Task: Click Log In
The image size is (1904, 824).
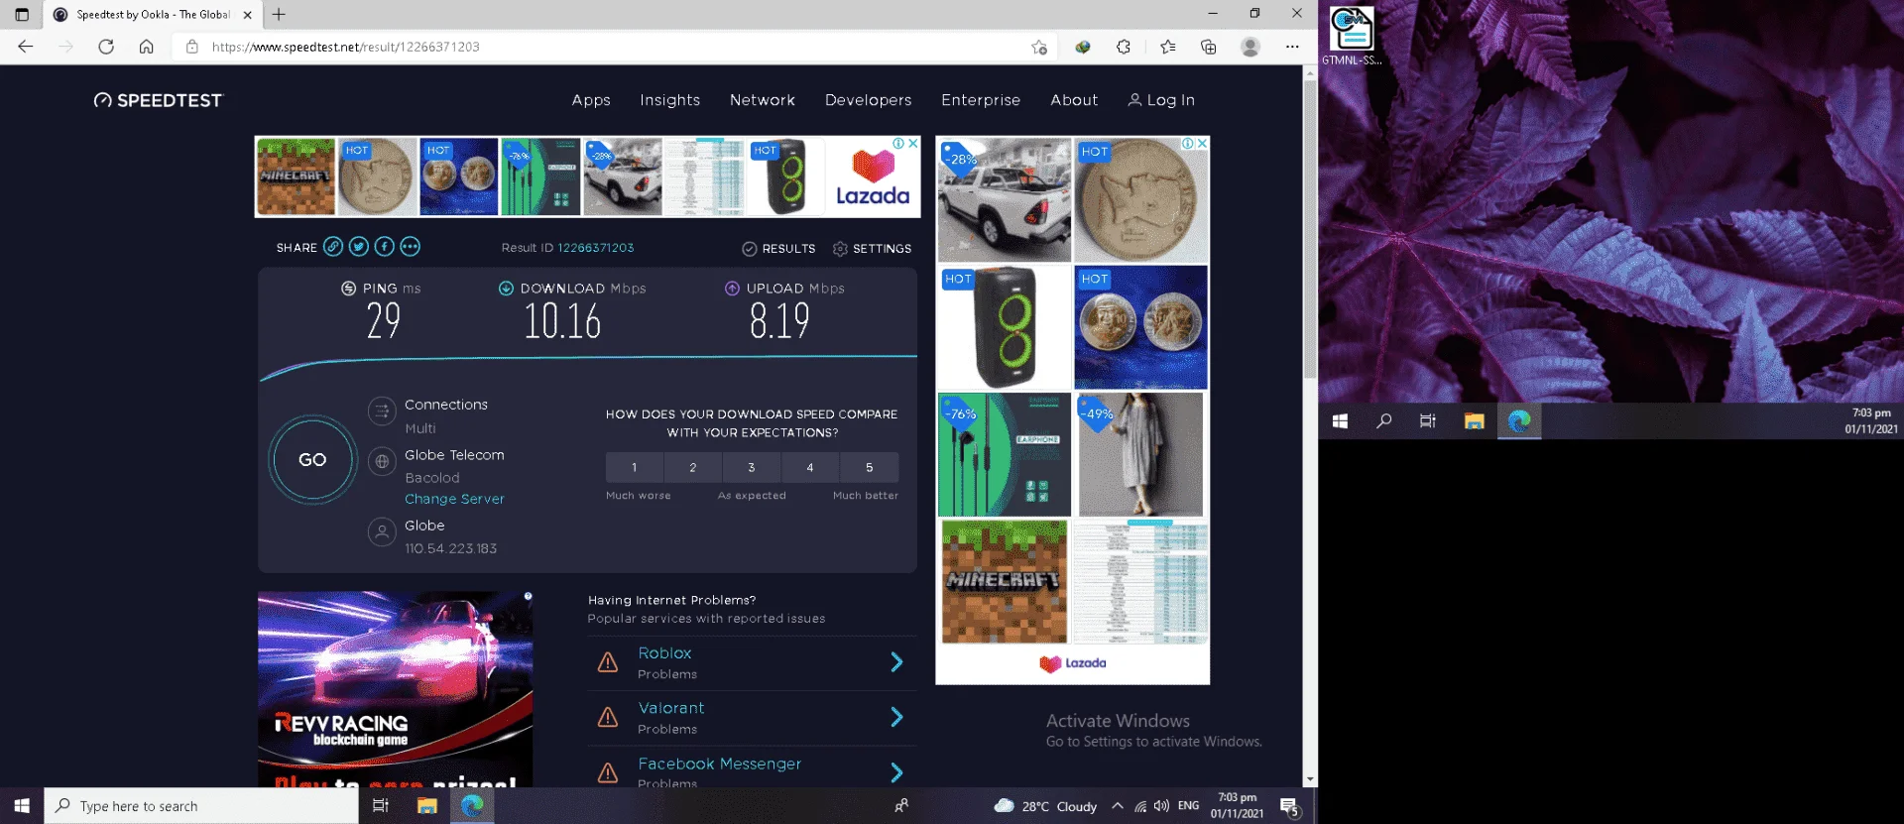Action: tap(1161, 100)
